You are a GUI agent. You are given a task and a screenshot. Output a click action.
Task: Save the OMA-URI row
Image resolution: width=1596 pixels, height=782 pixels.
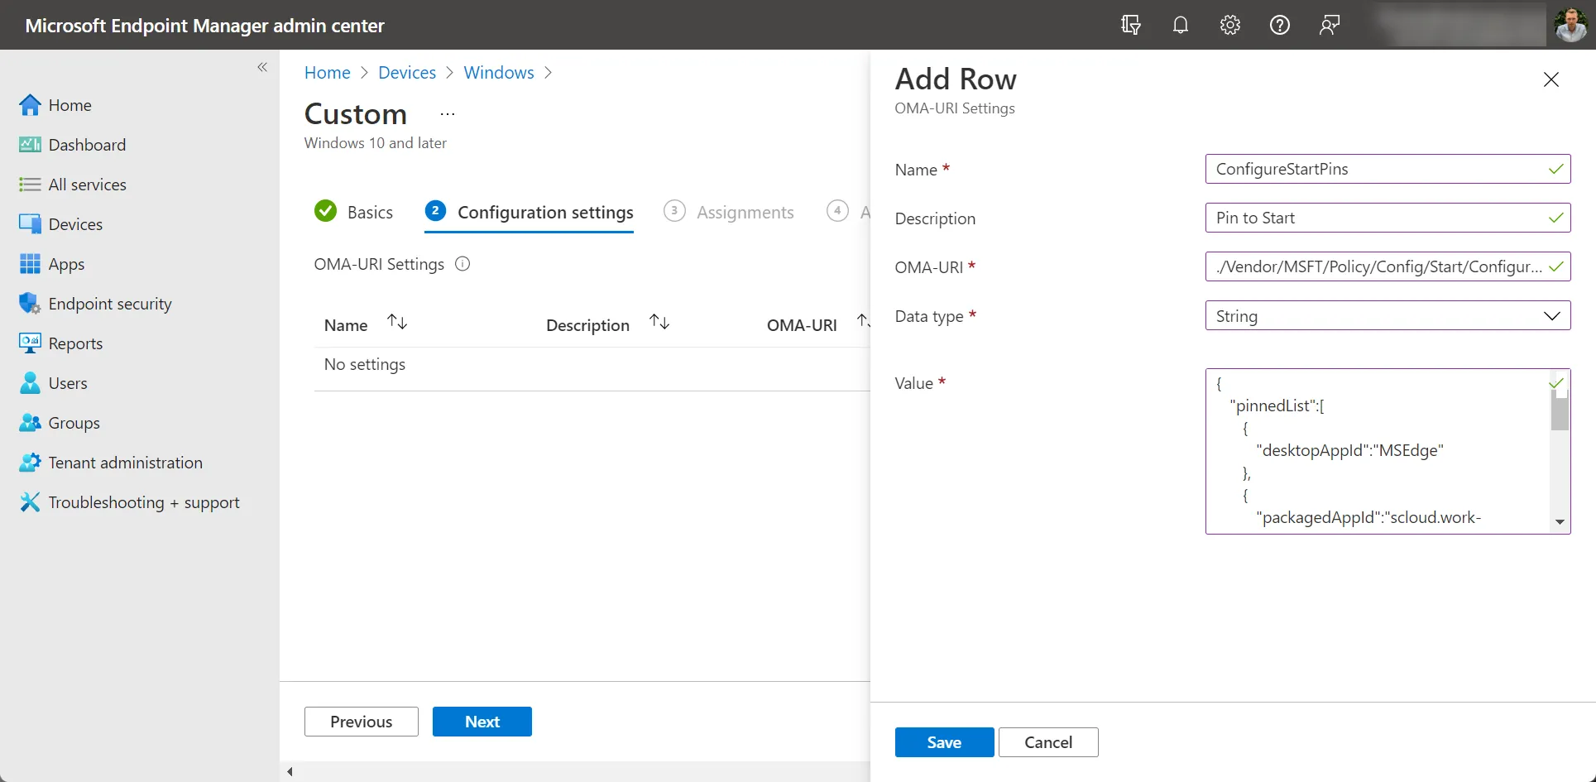[945, 742]
